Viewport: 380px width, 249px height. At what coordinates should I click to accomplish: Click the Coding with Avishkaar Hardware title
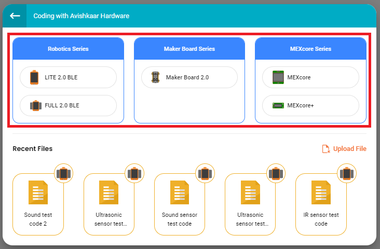[81, 16]
